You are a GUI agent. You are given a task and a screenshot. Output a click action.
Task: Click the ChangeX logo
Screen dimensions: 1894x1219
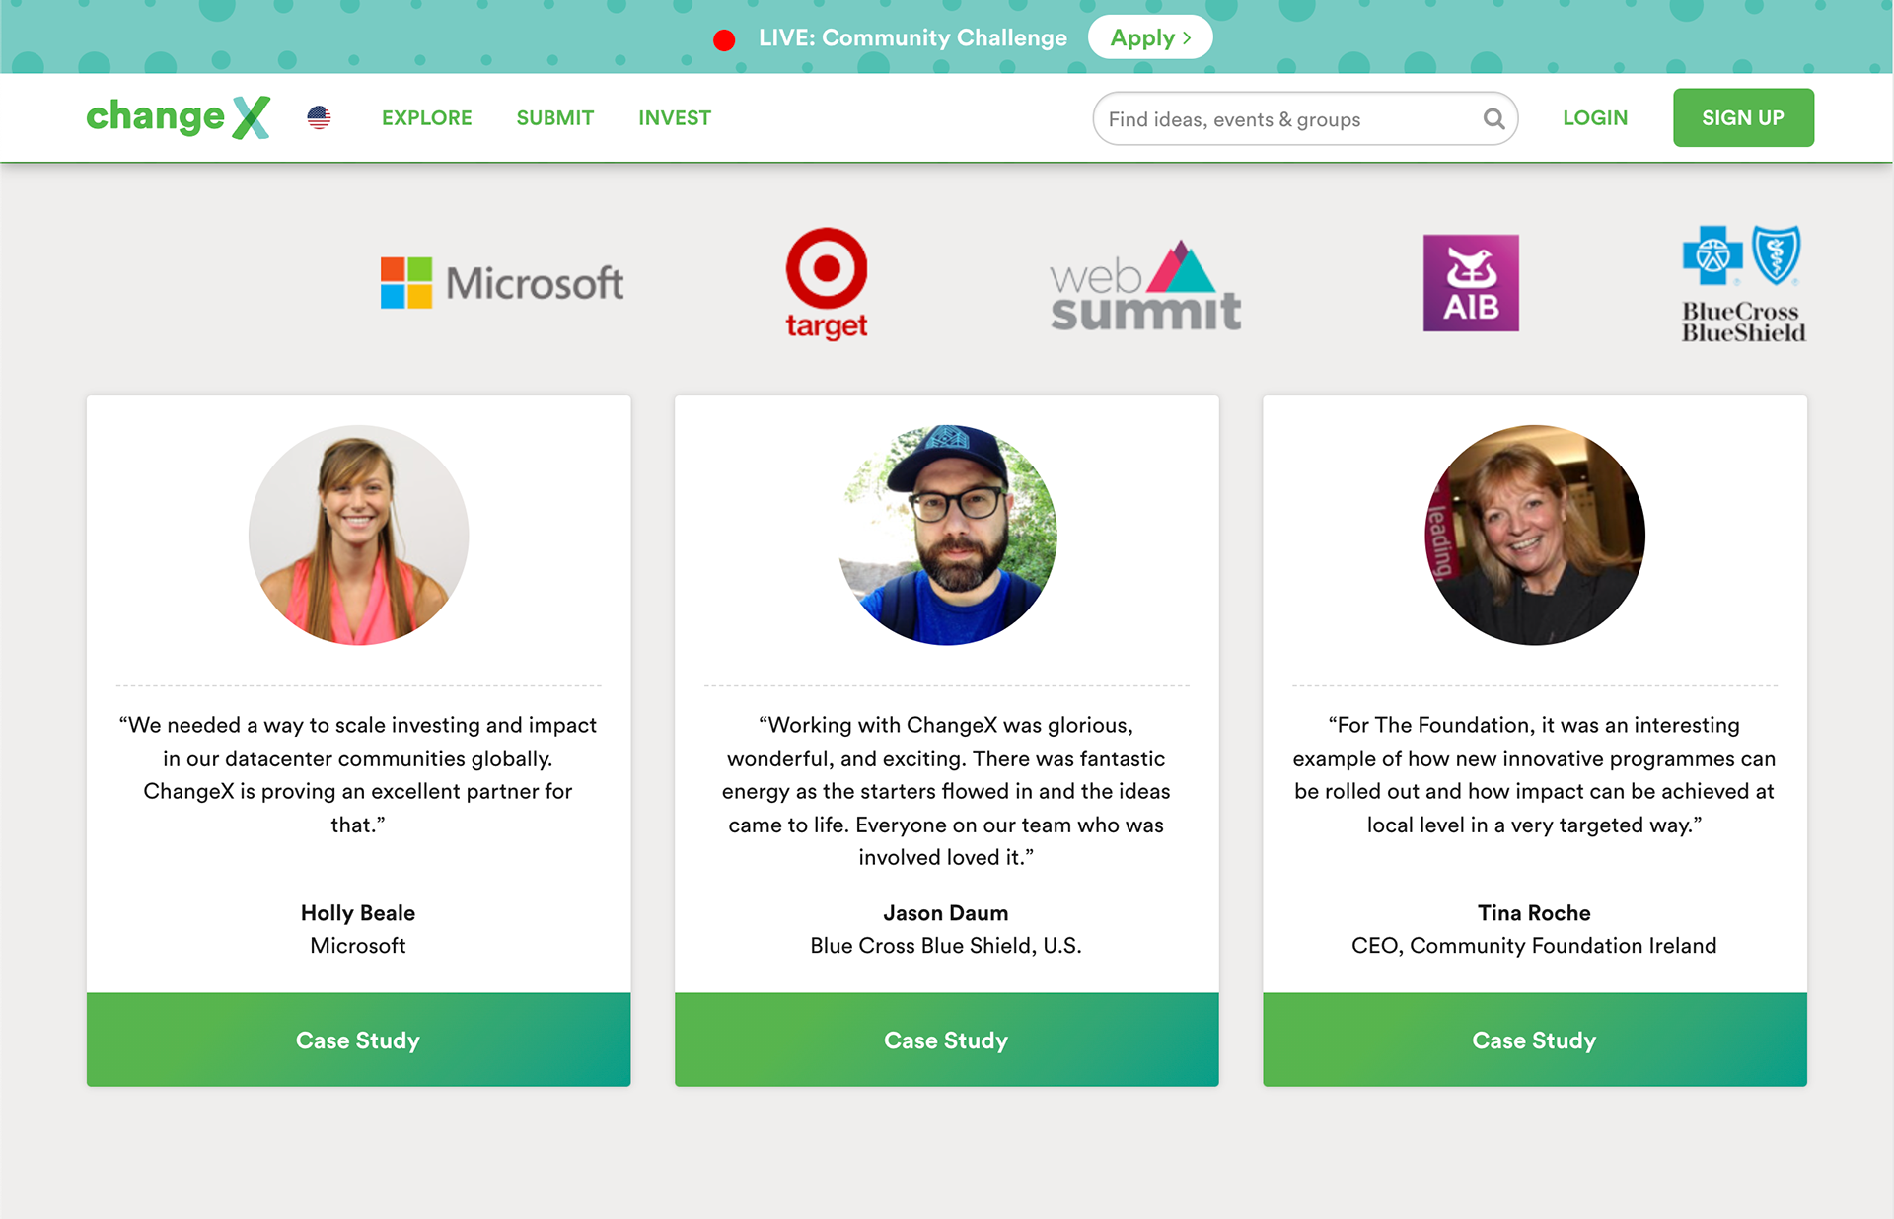coord(179,117)
